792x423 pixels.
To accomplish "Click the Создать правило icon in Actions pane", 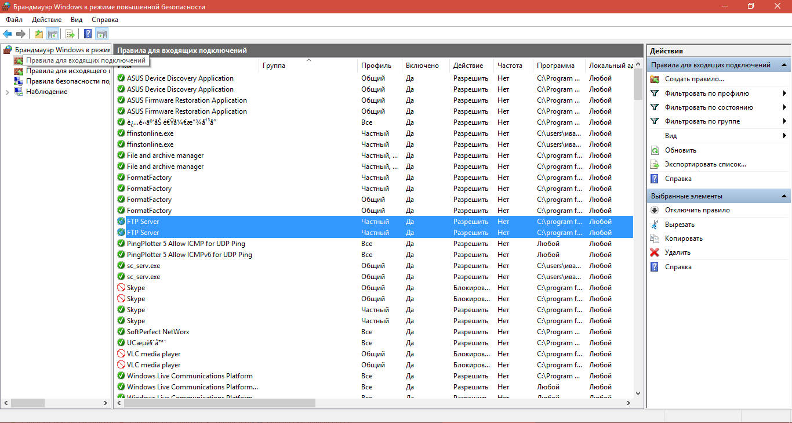I will point(655,79).
